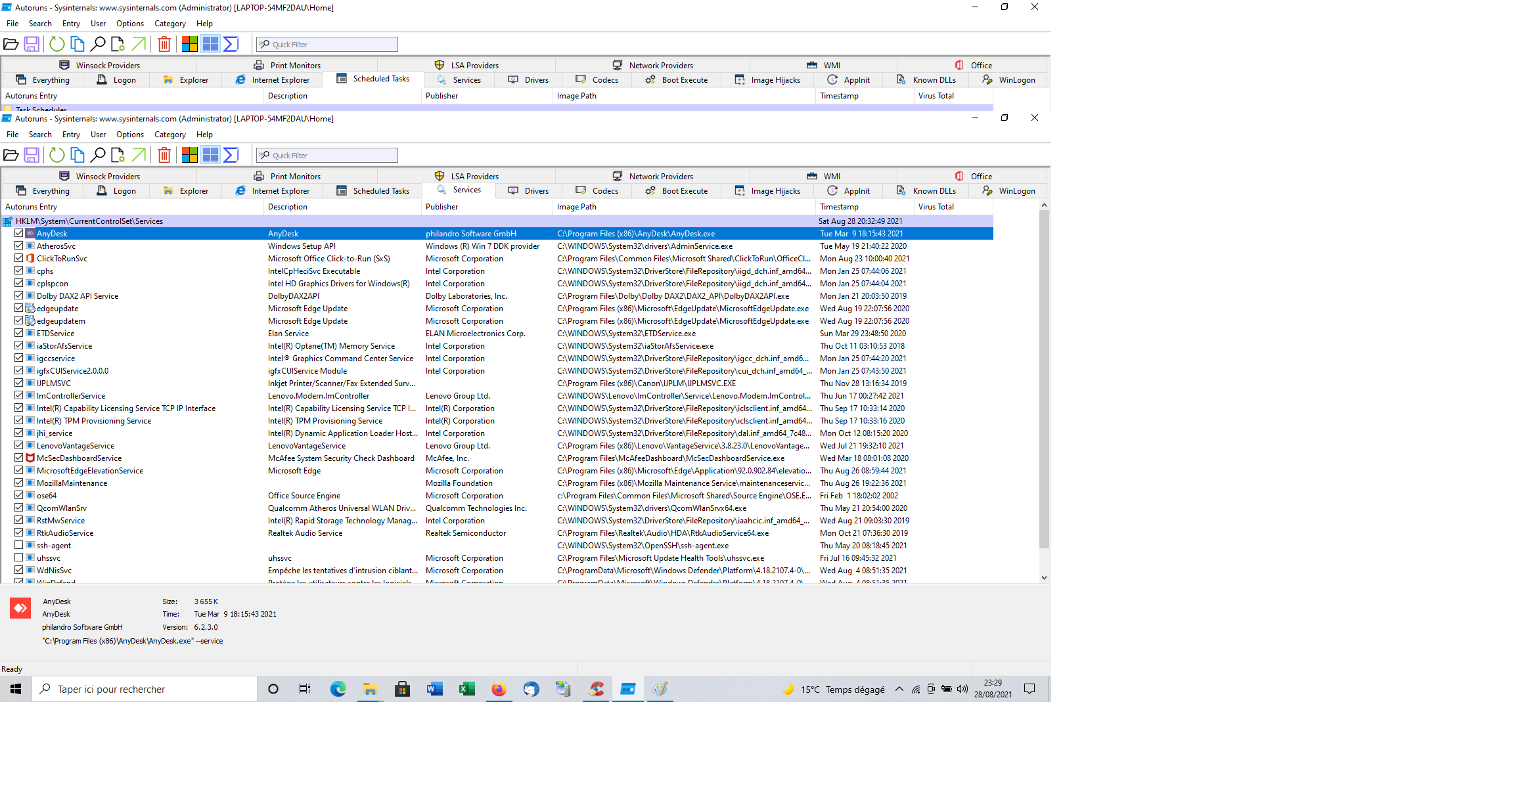Click the volume icon in system tray
This screenshot has width=1515, height=809.
point(962,689)
